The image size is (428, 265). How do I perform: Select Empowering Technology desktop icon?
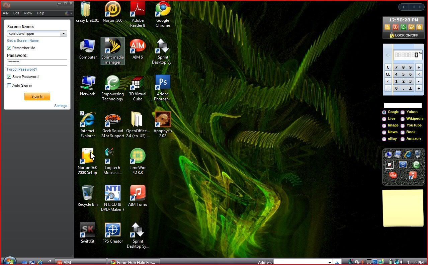112,88
